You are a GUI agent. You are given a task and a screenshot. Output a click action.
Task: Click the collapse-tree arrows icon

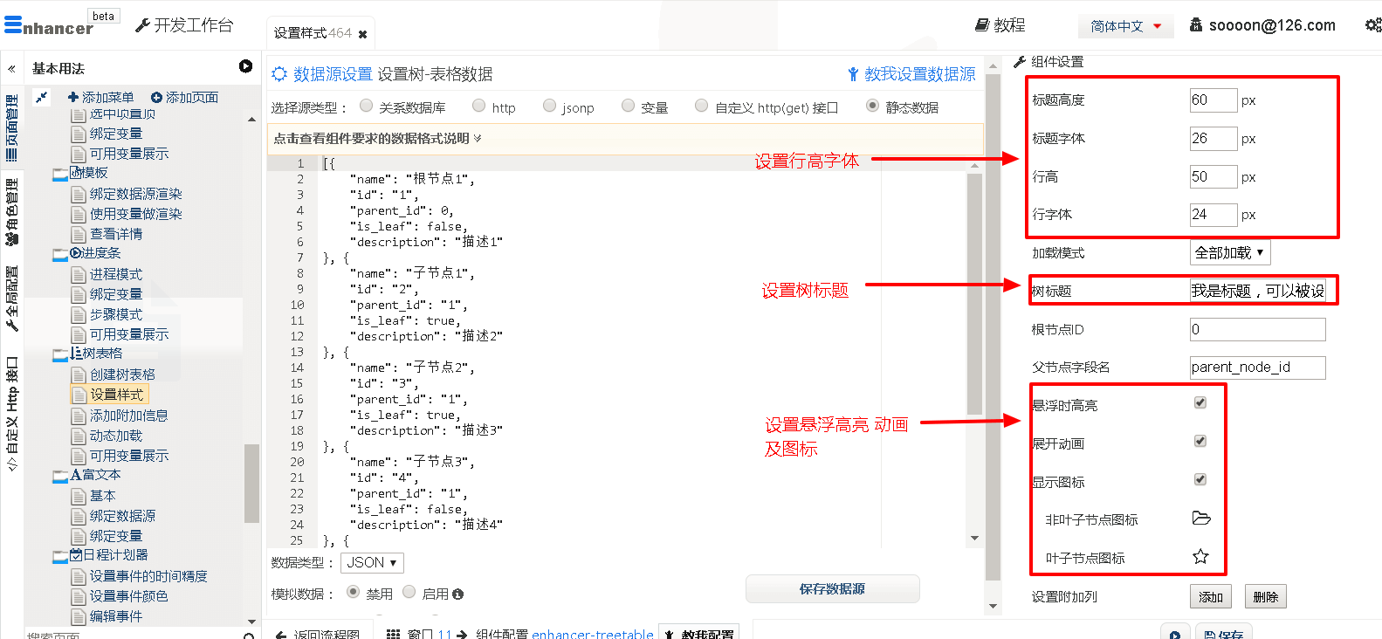coord(42,97)
